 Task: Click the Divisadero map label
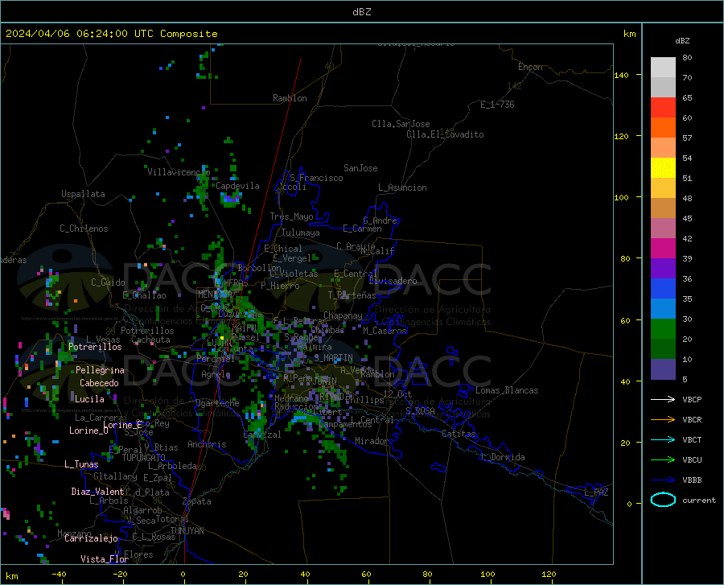[x=393, y=281]
